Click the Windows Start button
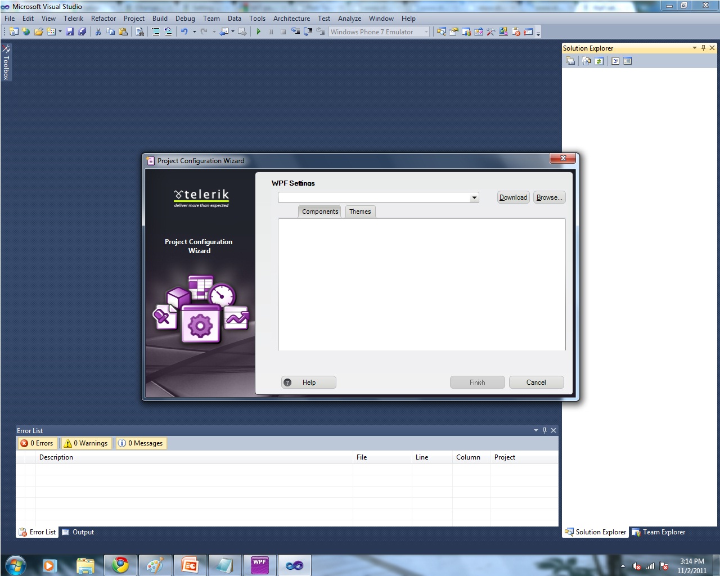Image resolution: width=720 pixels, height=576 pixels. [x=15, y=565]
